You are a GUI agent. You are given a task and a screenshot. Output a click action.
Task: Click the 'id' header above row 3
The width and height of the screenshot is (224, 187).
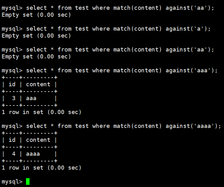[12, 84]
